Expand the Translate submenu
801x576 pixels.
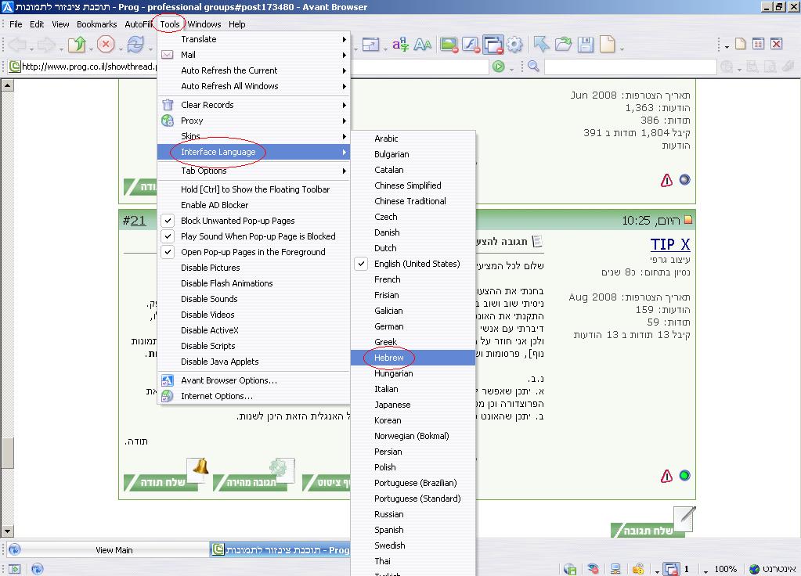(254, 39)
